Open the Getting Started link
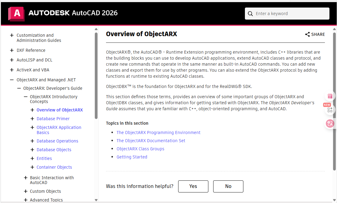The image size is (337, 203). tap(132, 157)
